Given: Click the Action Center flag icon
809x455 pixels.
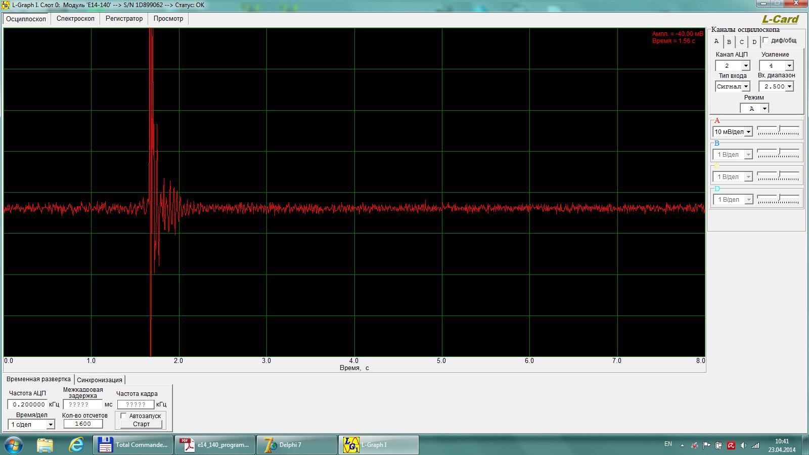Looking at the screenshot, I should 707,445.
